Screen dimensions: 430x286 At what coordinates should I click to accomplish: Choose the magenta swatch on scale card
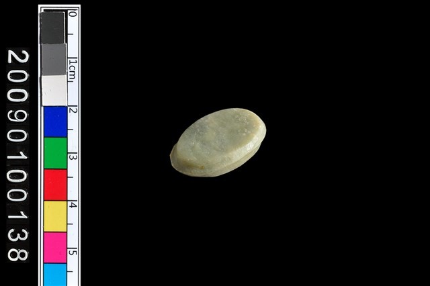(55, 248)
